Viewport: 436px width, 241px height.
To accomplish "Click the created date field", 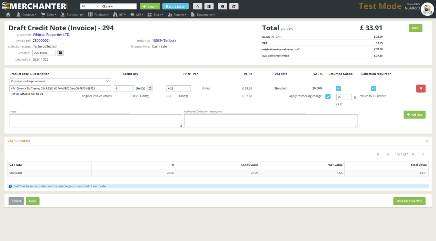I will click(x=44, y=53).
